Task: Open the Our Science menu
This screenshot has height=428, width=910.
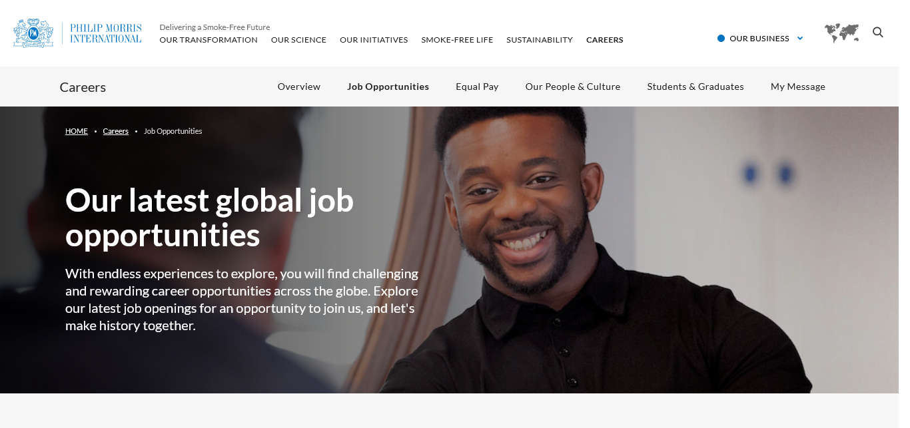Action: click(298, 40)
